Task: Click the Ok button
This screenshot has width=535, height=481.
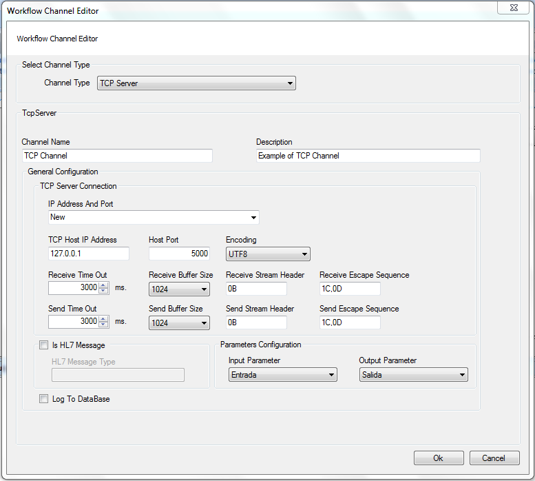Action: coord(439,458)
